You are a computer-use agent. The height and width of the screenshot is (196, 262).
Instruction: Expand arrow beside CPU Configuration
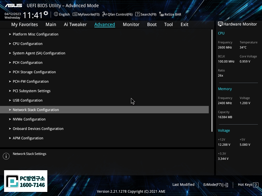point(10,44)
